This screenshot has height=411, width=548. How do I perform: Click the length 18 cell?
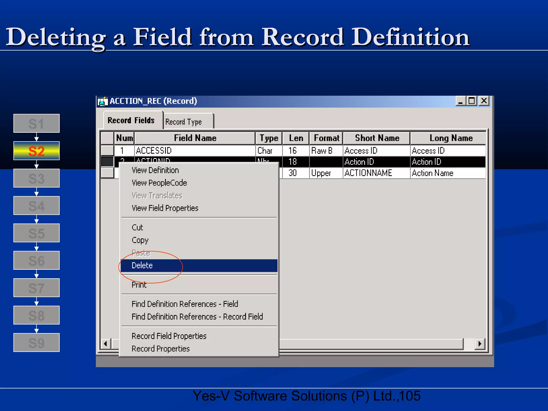(296, 162)
